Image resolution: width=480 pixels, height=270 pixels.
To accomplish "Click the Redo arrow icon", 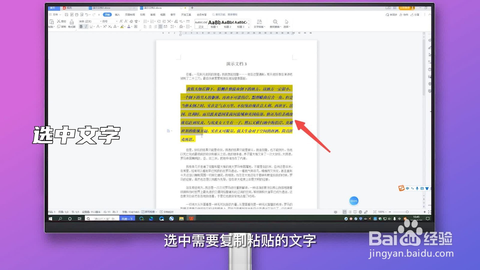I will point(94,15).
